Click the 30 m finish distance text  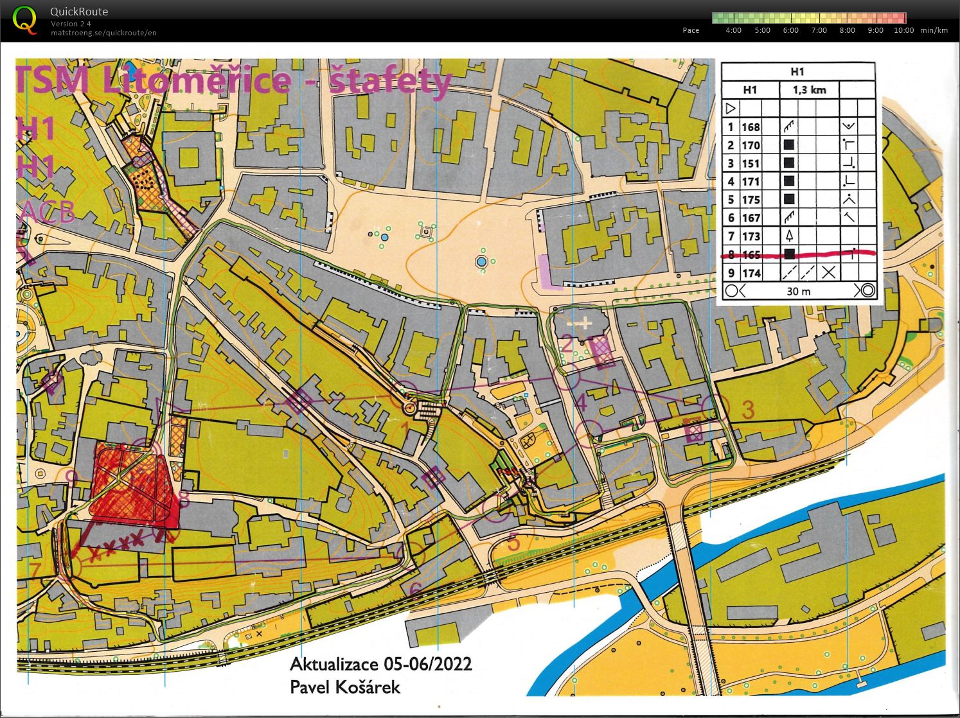click(x=799, y=291)
